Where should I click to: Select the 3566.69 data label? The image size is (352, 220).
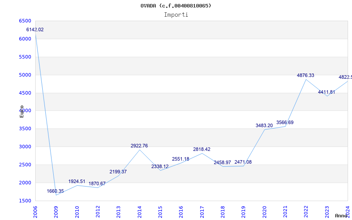pos(285,123)
